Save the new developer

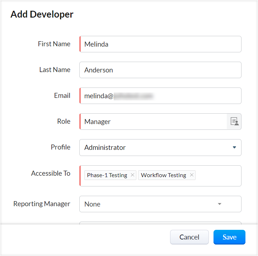click(x=229, y=237)
